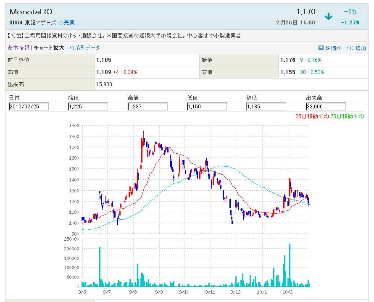The width and height of the screenshot is (374, 302).
Task: Click the 出来高 field showing 33,000
Action: 326,107
